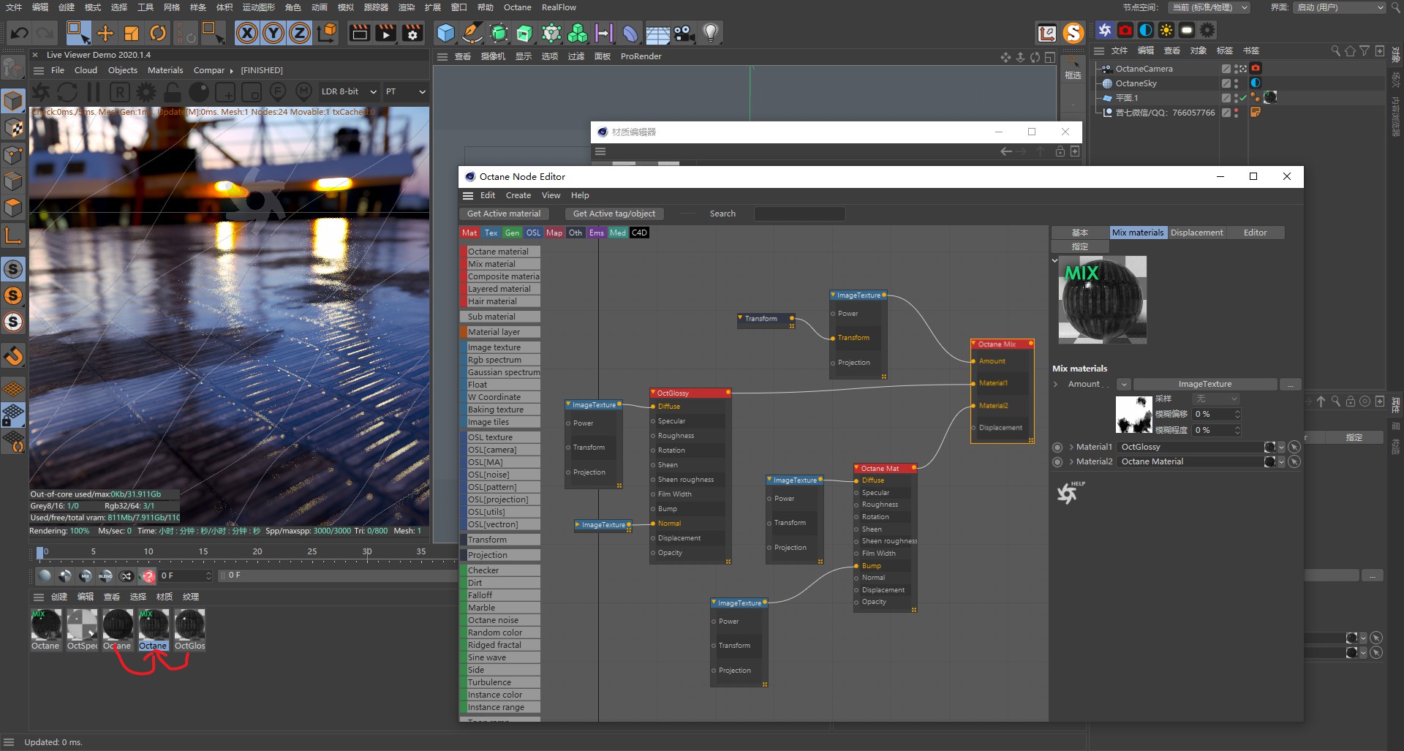Image resolution: width=1404 pixels, height=751 pixels.
Task: Click the red Octane Camera toolbar icon
Action: [x=1125, y=30]
